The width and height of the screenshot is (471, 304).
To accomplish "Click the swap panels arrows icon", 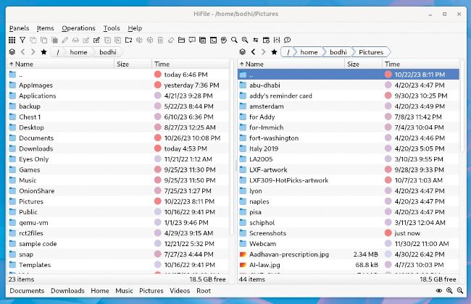I will click(x=256, y=40).
